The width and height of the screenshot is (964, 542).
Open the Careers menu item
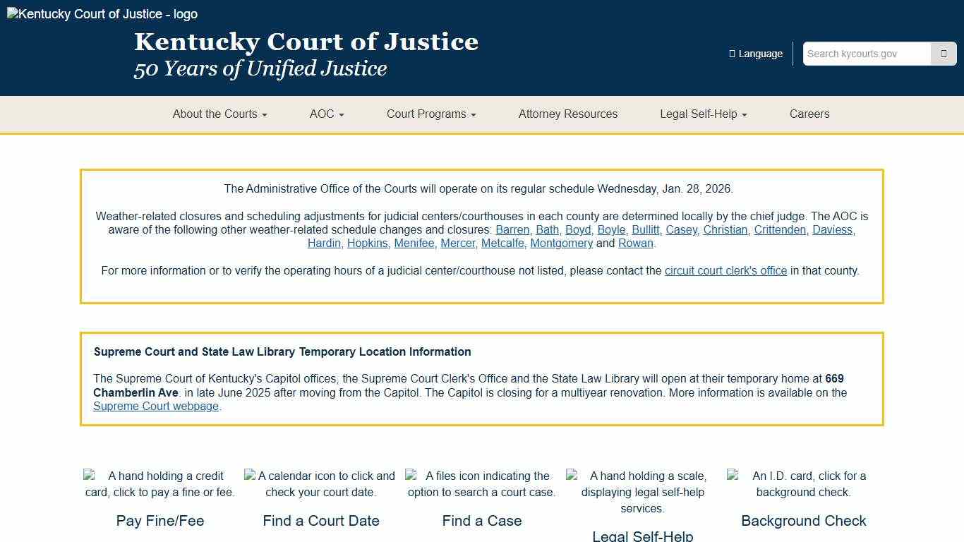pos(809,114)
